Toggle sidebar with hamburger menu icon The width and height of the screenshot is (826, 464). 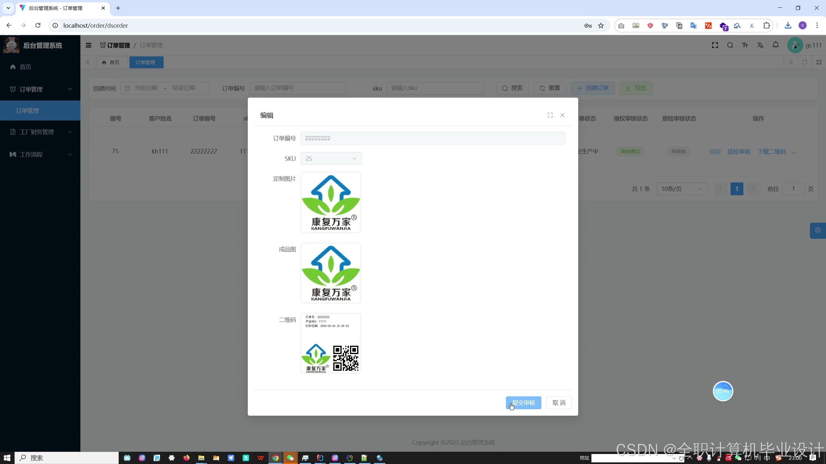pyautogui.click(x=88, y=45)
